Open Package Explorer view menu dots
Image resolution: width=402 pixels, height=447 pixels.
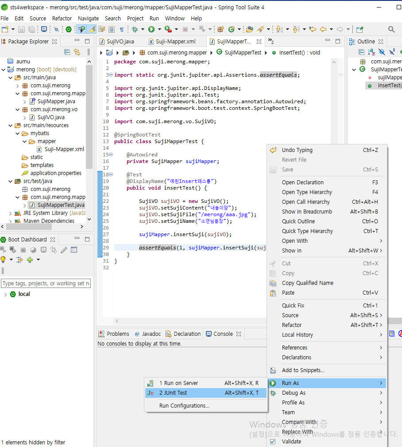click(x=89, y=52)
